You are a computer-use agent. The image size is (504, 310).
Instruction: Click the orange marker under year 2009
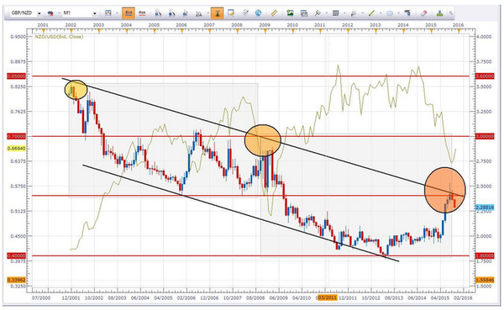(265, 30)
